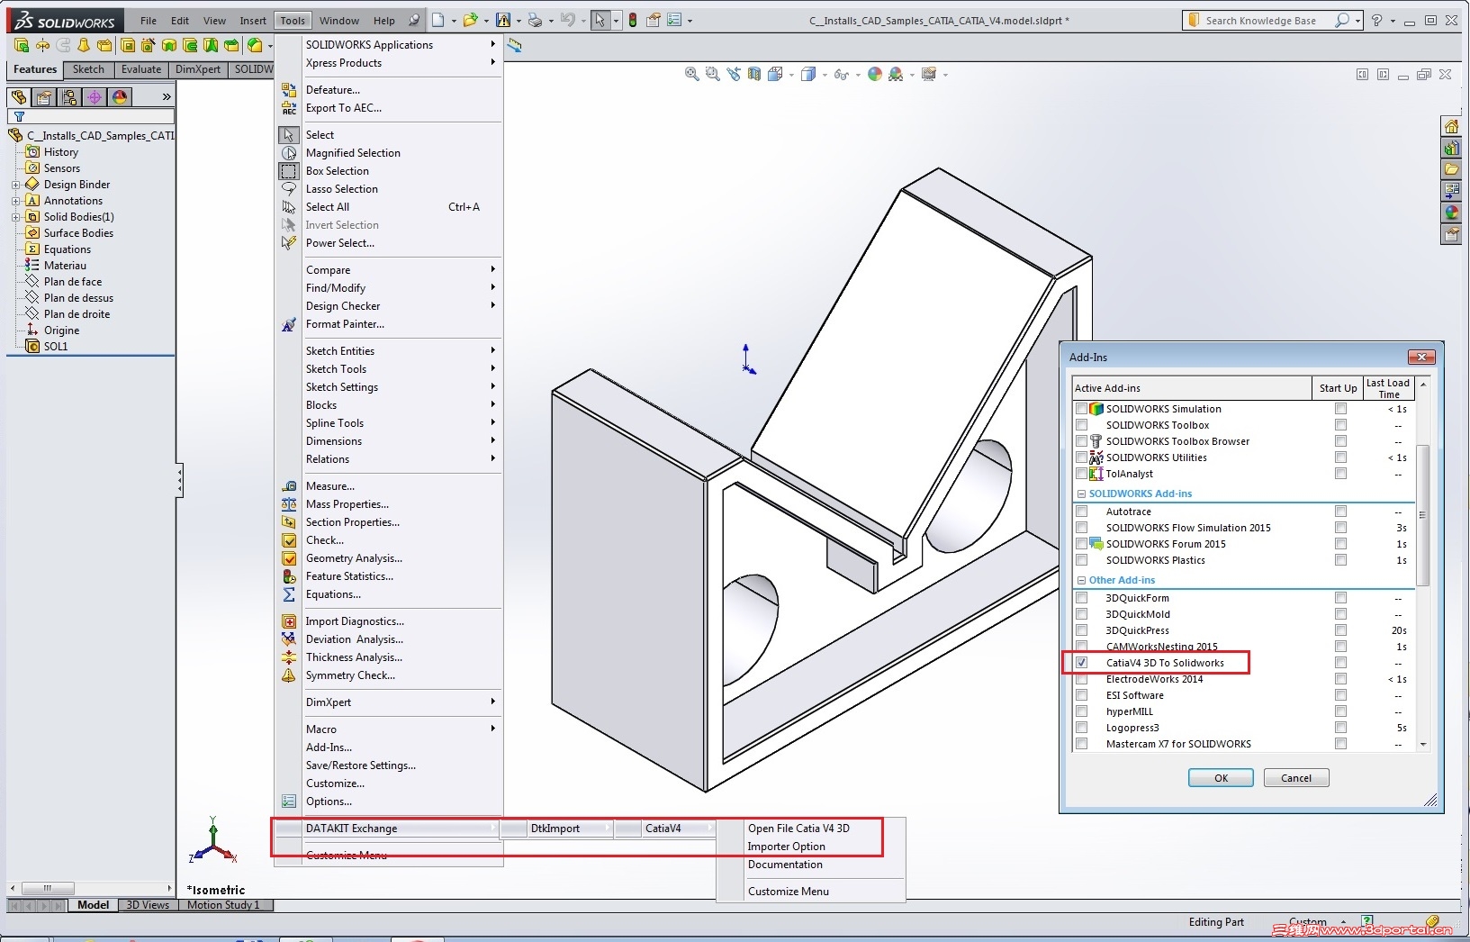The width and height of the screenshot is (1470, 942).
Task: Select the PropertyManager tab icon
Action: coord(44,96)
